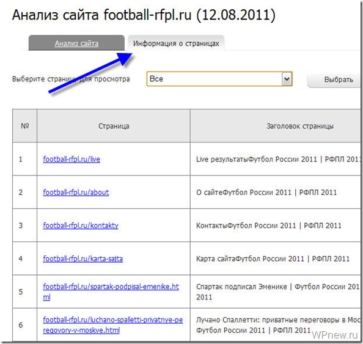Viewport: 363px width, 344px height.
Task: Follow the football-rfpl.ru/kontakty link
Action: tap(81, 225)
